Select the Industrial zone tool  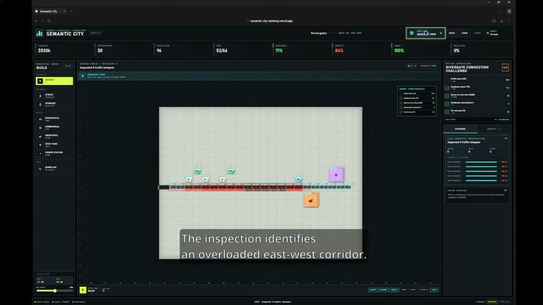tap(55, 137)
